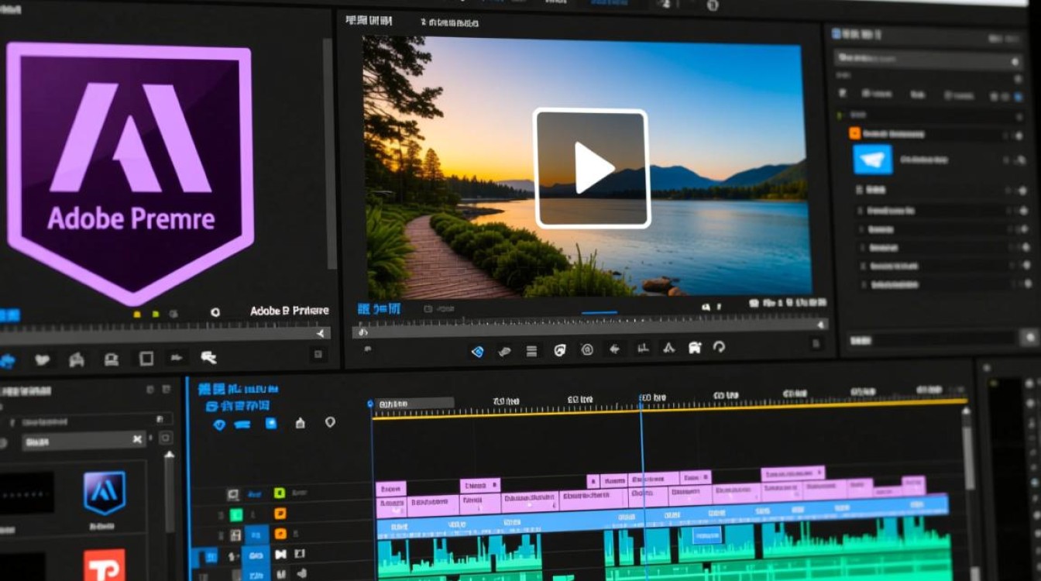The height and width of the screenshot is (581, 1041).
Task: Click the heart-shaped icon below the source monitor
Action: tap(42, 359)
